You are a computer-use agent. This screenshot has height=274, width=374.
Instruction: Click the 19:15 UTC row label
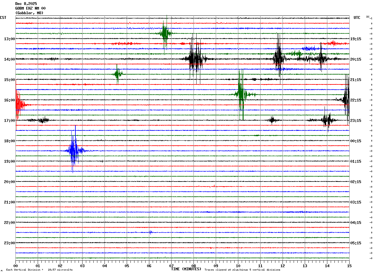point(356,39)
